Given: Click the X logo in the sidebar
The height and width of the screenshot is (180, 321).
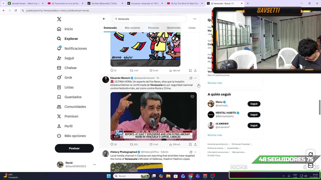Looking at the screenshot, I should (59, 19).
